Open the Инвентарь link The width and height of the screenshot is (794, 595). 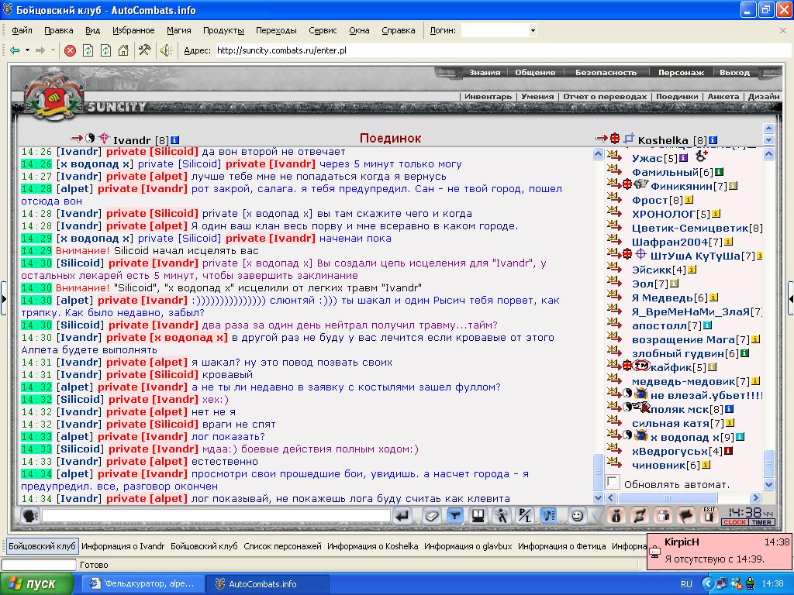[x=488, y=96]
